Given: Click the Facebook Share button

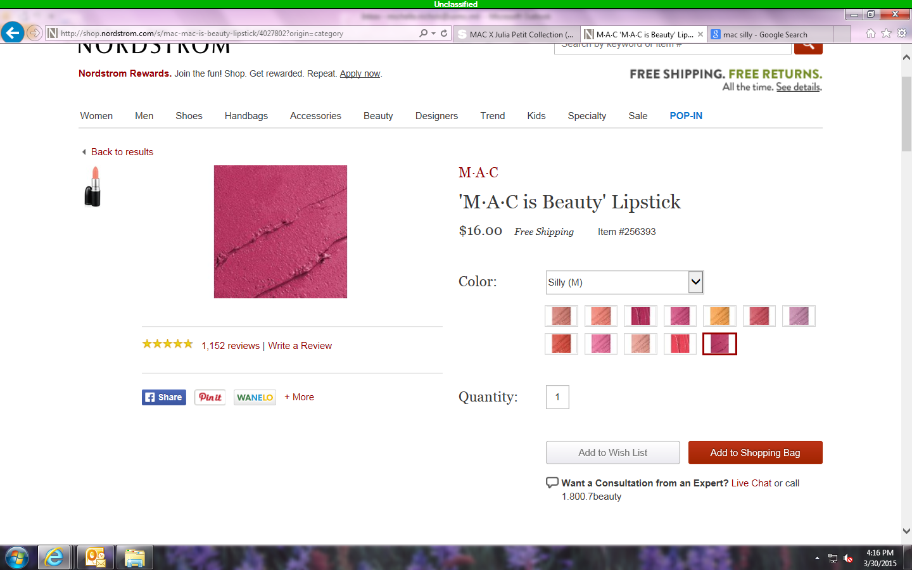Looking at the screenshot, I should pyautogui.click(x=164, y=397).
